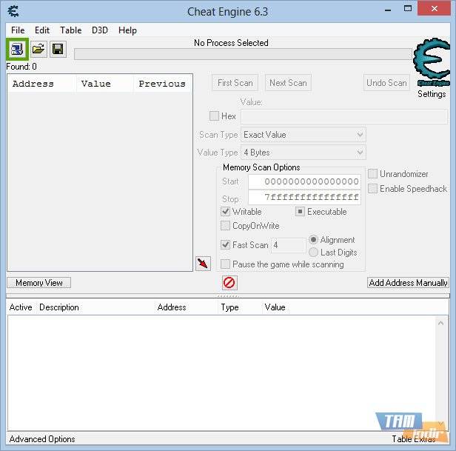The image size is (456, 451).
Task: Click the process progress bar
Action: [x=243, y=54]
